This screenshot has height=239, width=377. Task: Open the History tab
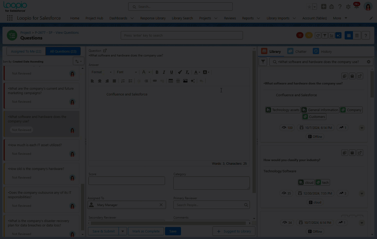pyautogui.click(x=322, y=51)
